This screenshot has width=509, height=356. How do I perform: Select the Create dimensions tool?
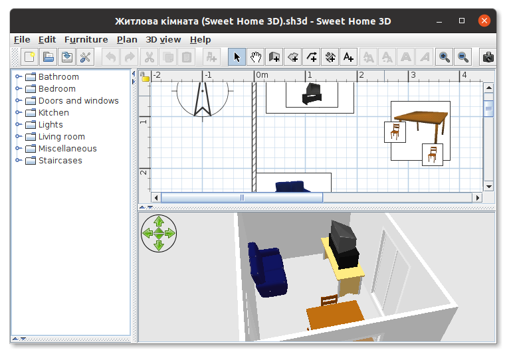[x=330, y=57]
